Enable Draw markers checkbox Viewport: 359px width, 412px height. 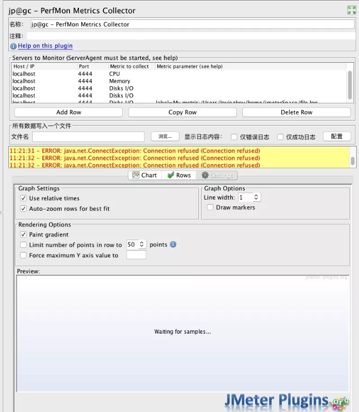tap(210, 207)
